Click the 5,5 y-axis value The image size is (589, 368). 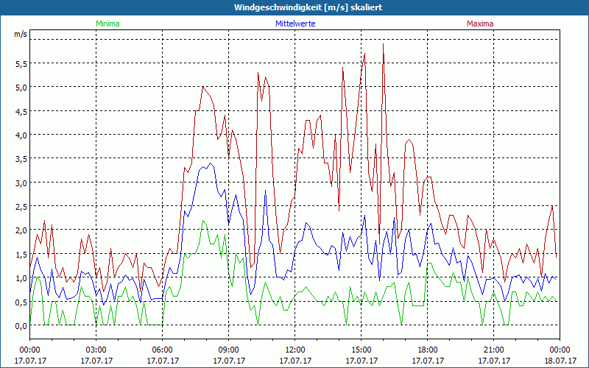(x=21, y=64)
